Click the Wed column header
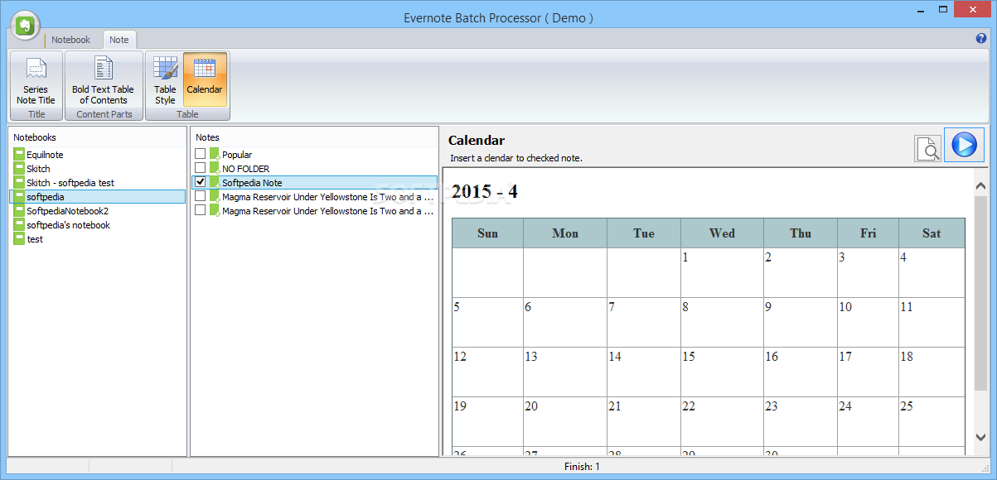Viewport: 997px width, 480px height. pos(722,233)
